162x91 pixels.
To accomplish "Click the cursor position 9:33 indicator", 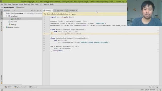I will 142,90.
